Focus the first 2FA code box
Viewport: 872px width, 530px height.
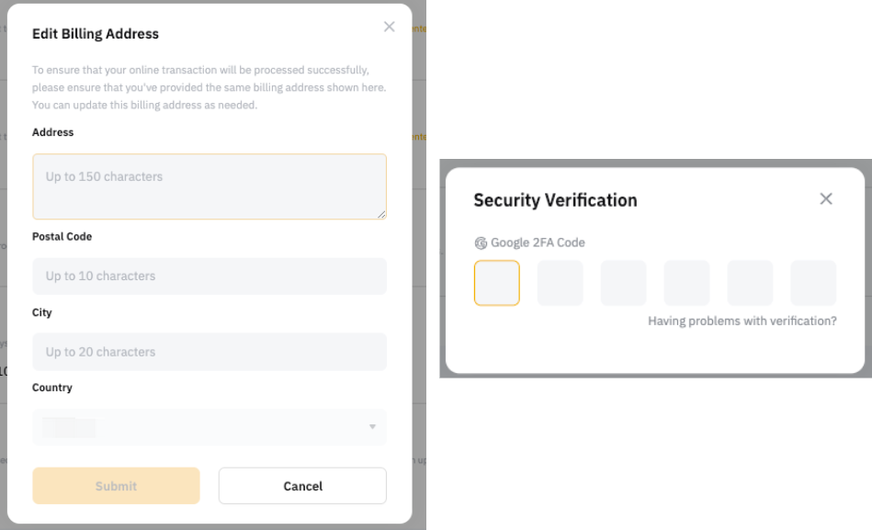[497, 283]
